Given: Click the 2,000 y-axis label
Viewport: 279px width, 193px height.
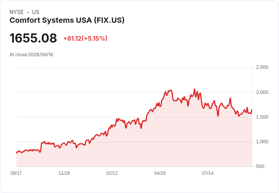Looking at the screenshot, I should click(x=262, y=92).
